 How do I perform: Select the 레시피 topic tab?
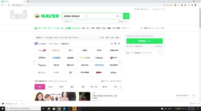(105, 87)
